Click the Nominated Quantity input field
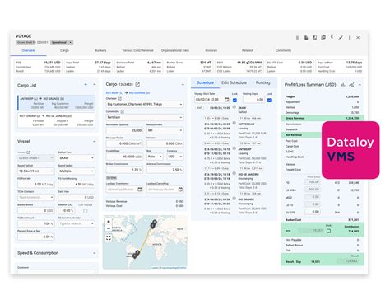The height and width of the screenshot is (305, 390). (124, 130)
